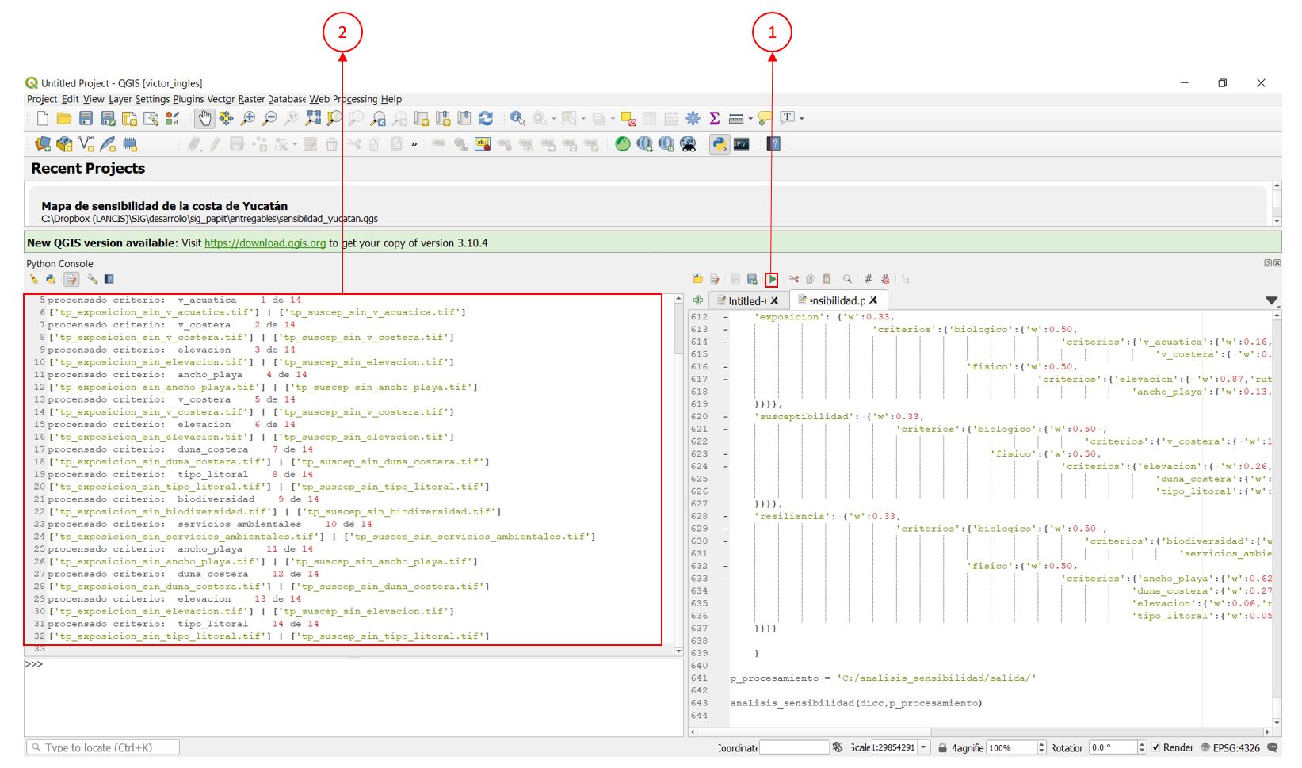The image size is (1302, 768).
Task: Open the Text Annotation dropdown arrow
Action: (x=802, y=118)
